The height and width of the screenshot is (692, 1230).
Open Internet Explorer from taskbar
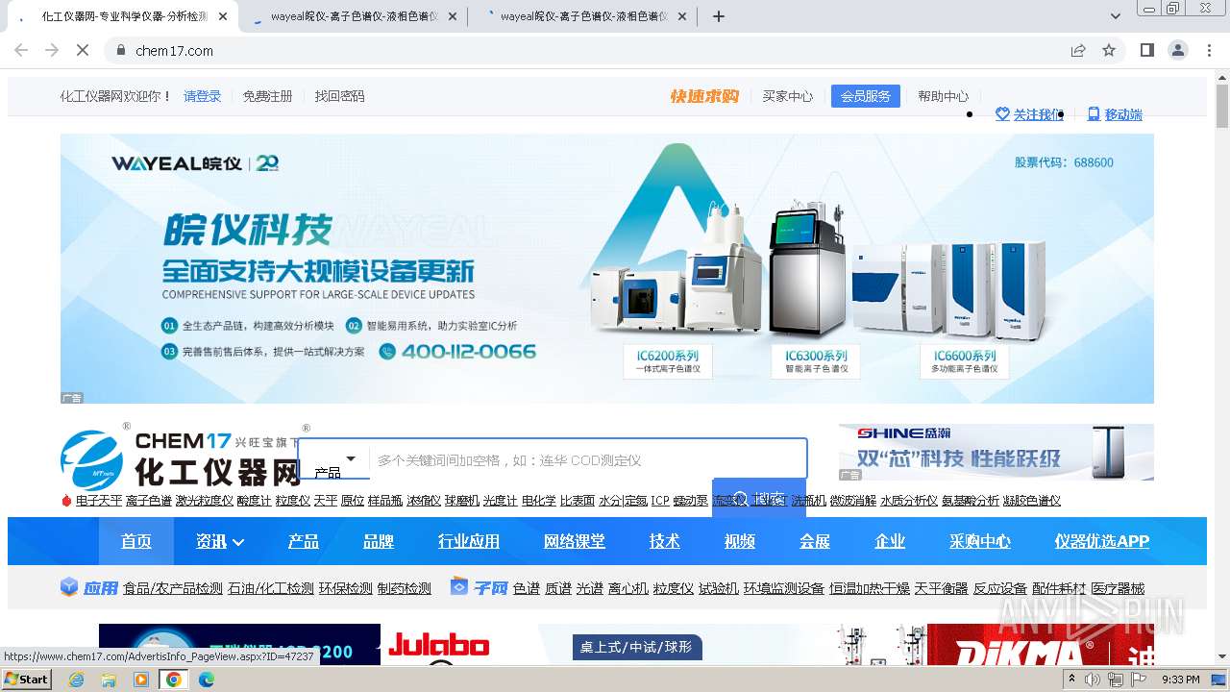[77, 680]
